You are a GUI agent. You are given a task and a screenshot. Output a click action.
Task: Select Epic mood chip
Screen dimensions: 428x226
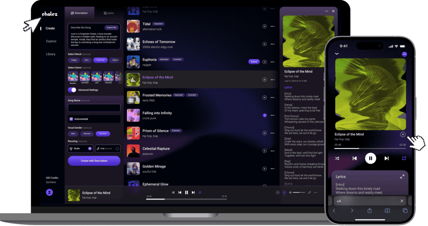(x=86, y=60)
